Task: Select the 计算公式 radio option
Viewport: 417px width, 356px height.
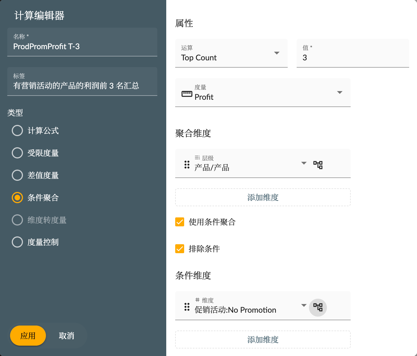Action: [x=17, y=130]
